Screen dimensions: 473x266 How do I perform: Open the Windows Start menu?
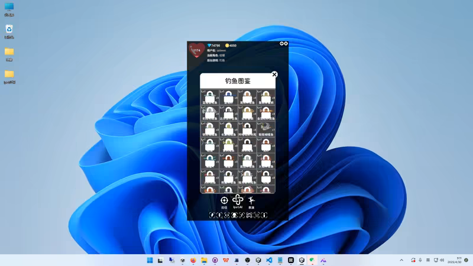click(x=150, y=260)
